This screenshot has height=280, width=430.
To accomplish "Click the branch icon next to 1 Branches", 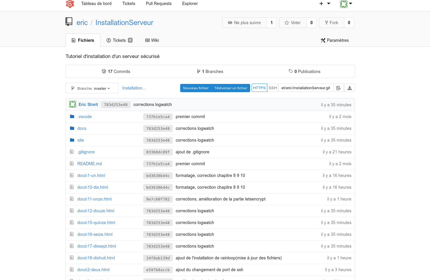I will point(198,71).
